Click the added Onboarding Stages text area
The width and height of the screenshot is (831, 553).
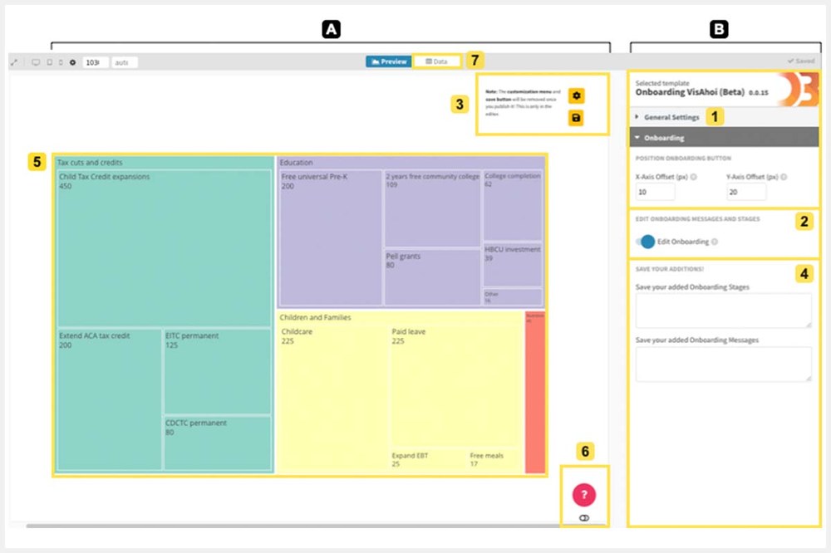click(x=723, y=311)
